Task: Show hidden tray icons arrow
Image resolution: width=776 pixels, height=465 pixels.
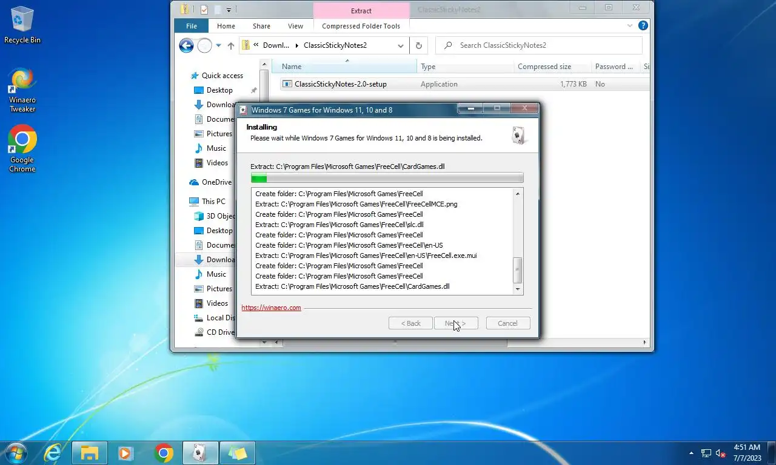Action: (692, 453)
